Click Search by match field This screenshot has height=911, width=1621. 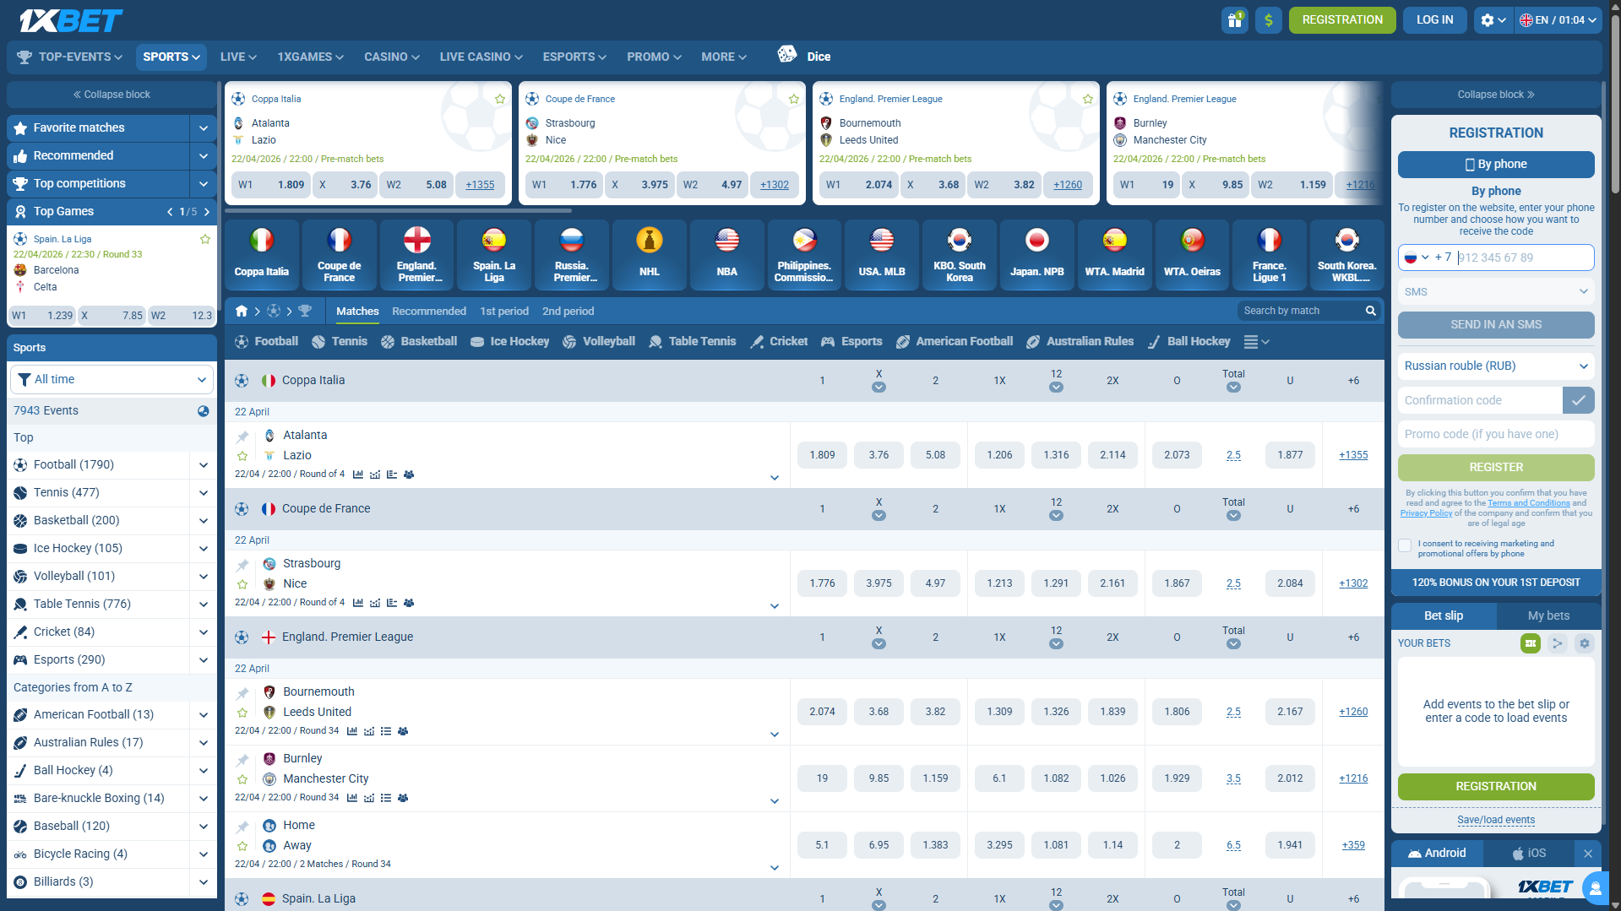[1301, 311]
